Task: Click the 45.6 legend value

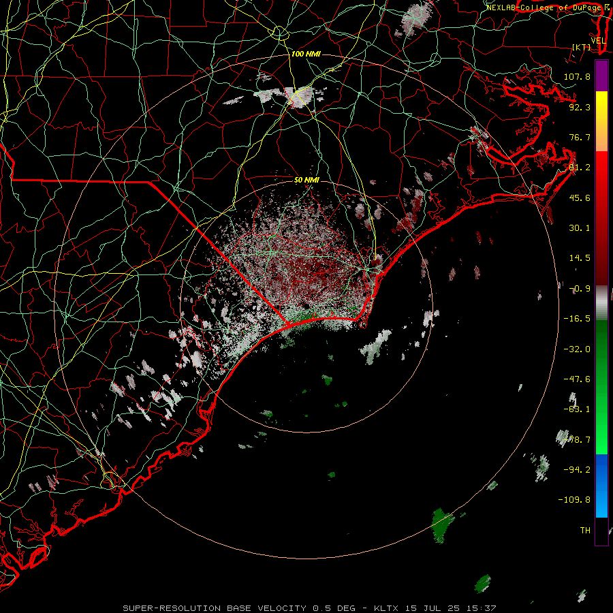Action: (580, 198)
